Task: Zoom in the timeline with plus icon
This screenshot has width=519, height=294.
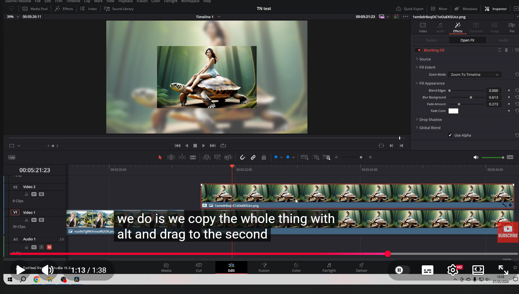Action: (x=370, y=157)
